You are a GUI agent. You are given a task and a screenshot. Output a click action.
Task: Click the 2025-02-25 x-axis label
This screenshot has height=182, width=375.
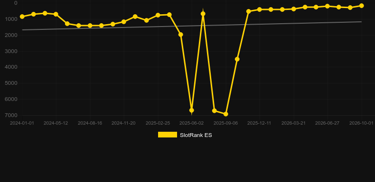(158, 123)
